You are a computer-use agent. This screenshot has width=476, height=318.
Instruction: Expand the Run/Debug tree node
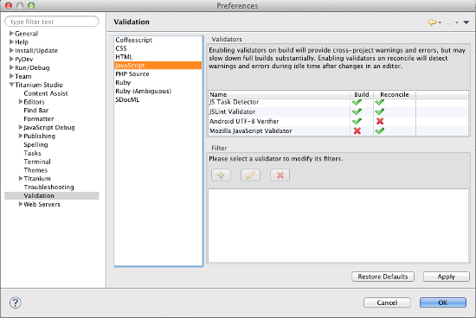click(11, 67)
